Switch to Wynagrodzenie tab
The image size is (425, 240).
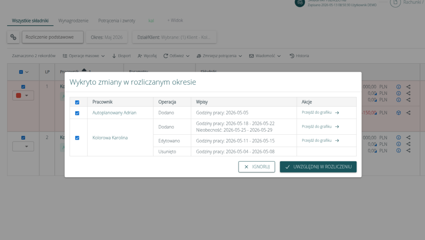pyautogui.click(x=73, y=21)
